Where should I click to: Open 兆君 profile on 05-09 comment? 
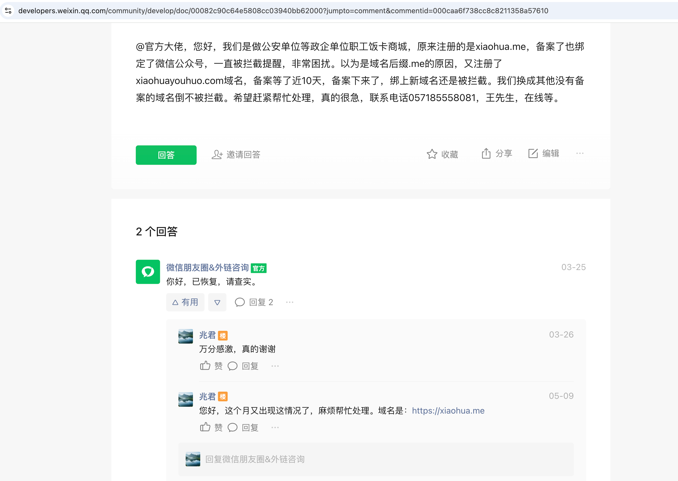[207, 397]
